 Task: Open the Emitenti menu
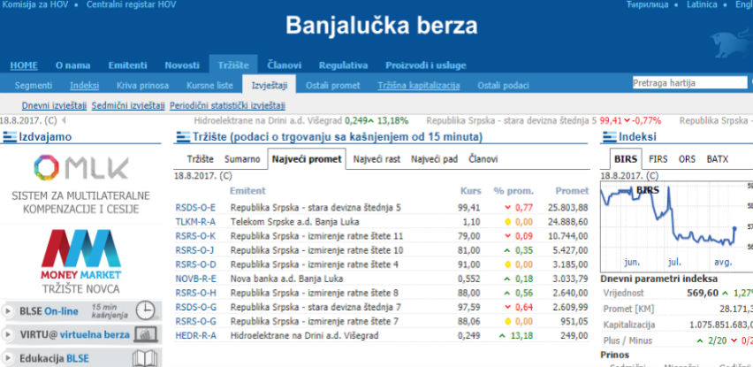click(128, 65)
